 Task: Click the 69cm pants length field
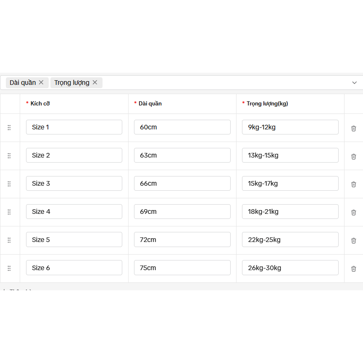[x=182, y=212]
